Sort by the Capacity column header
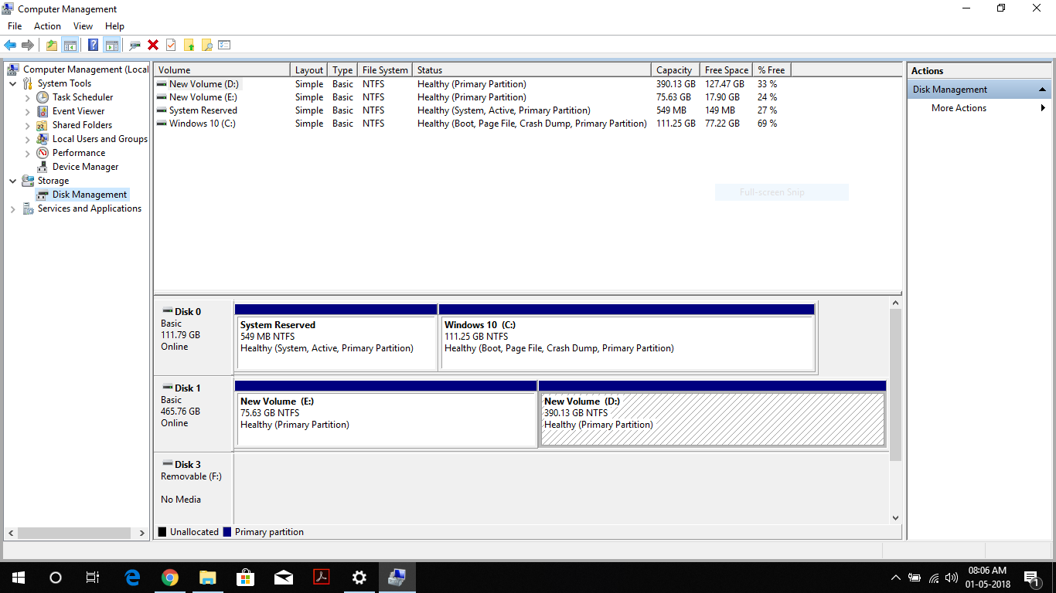This screenshot has width=1056, height=593. (x=676, y=69)
